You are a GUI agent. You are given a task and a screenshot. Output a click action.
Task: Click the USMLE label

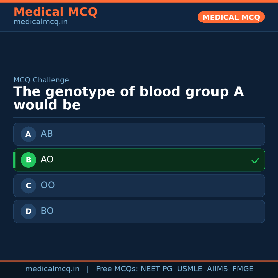190,269
